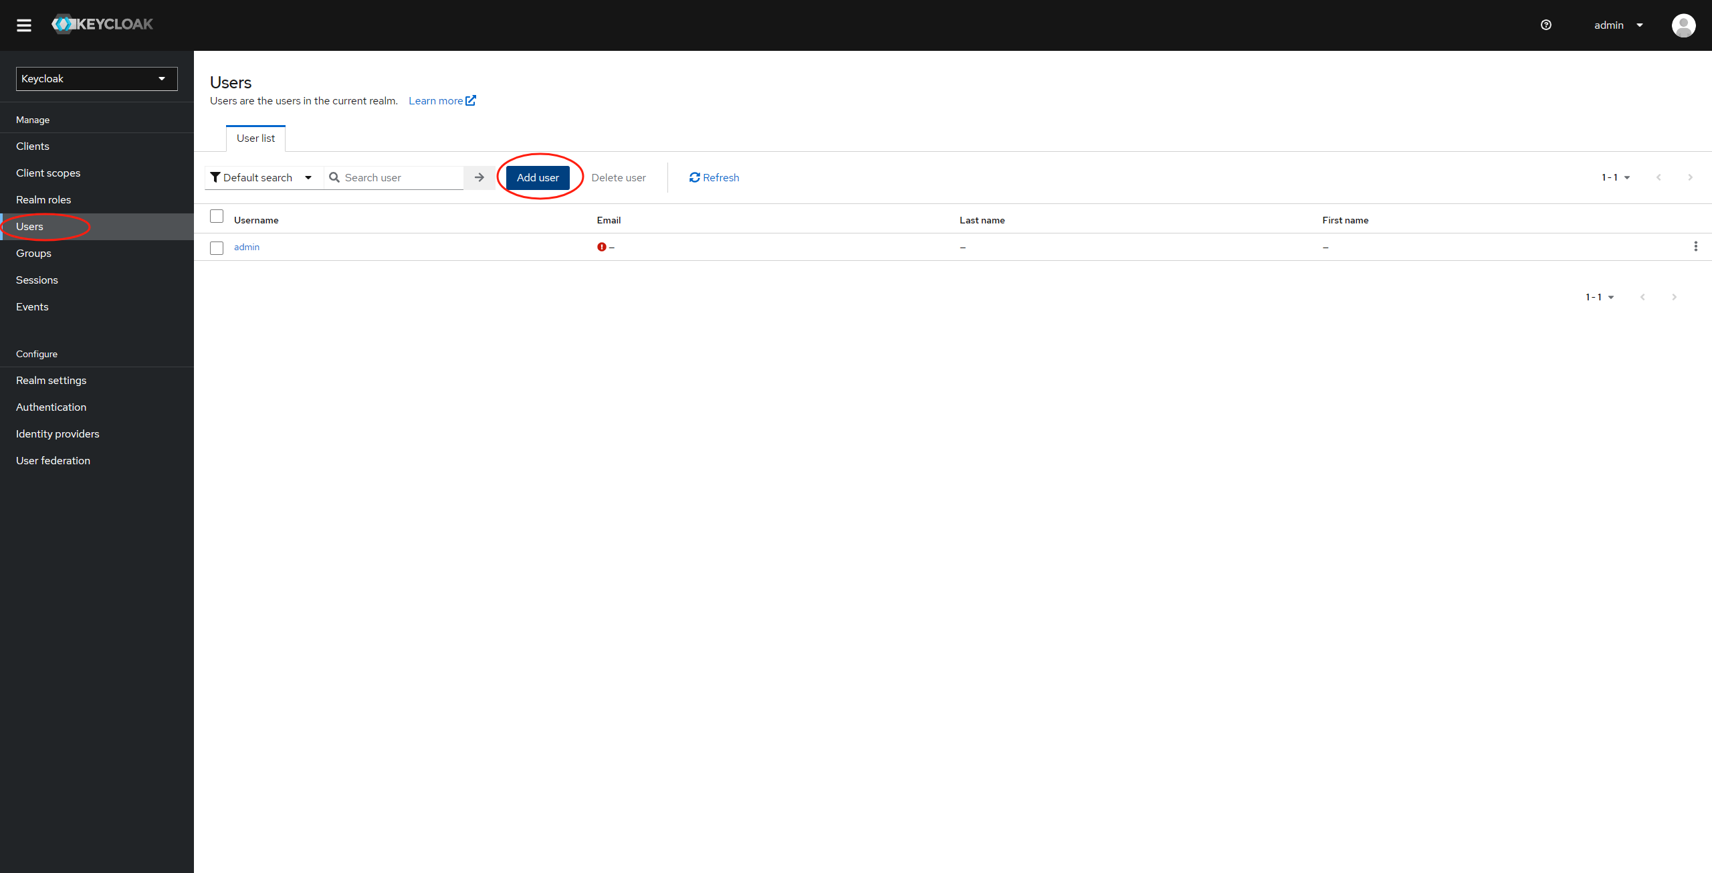Switch to the User list tab
Screen dimensions: 1712x873
pyautogui.click(x=256, y=137)
